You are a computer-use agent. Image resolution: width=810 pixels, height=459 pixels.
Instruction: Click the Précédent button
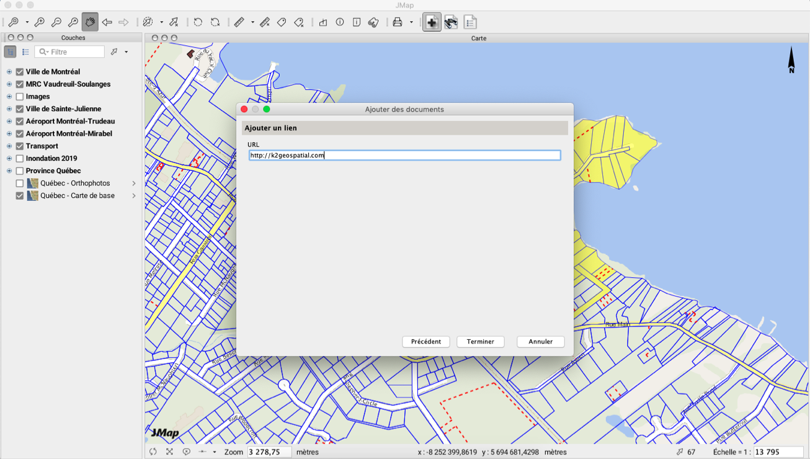(x=426, y=342)
